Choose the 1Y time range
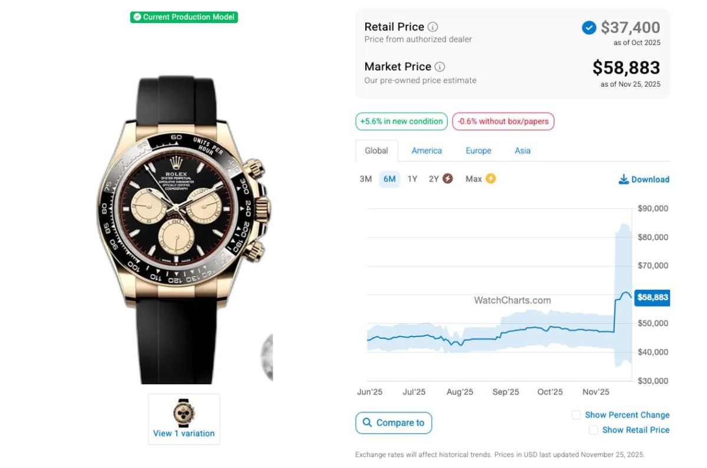Viewport: 707px width, 468px height. click(x=412, y=179)
